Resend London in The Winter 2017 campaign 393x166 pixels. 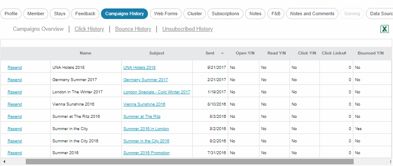click(x=14, y=92)
